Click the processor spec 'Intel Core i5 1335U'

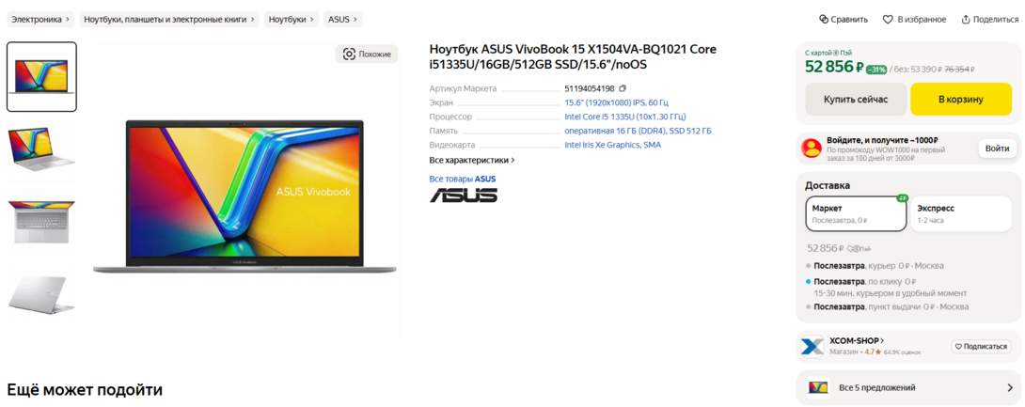click(x=625, y=117)
